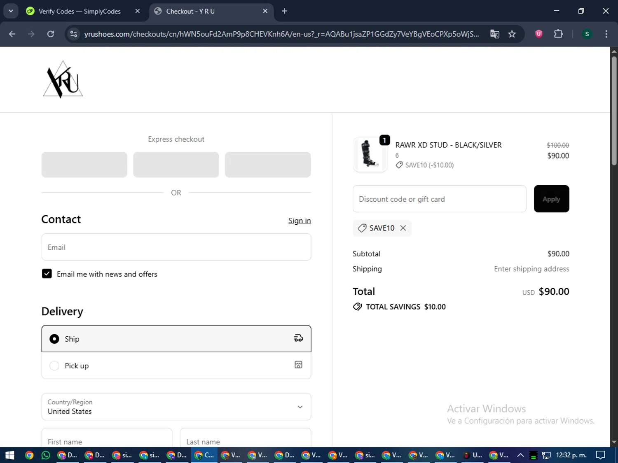The width and height of the screenshot is (618, 463).
Task: Open WhatsApp from the taskbar
Action: (x=46, y=455)
